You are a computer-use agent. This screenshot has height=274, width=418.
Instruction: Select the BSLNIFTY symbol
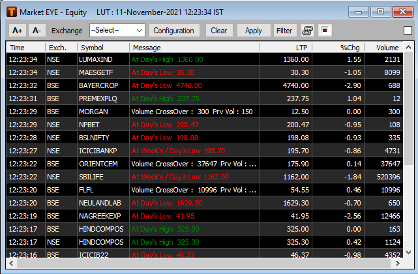(x=94, y=138)
